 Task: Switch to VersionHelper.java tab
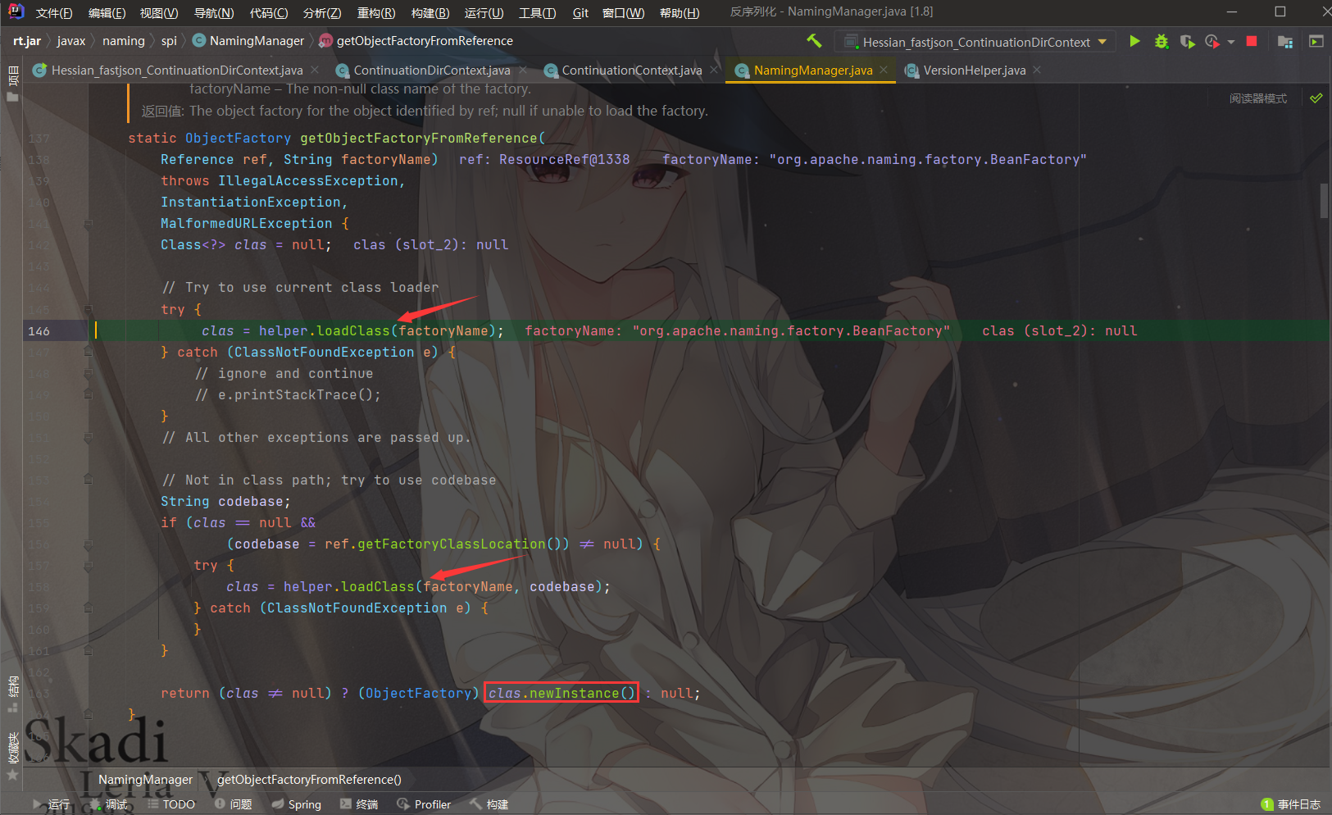974,71
